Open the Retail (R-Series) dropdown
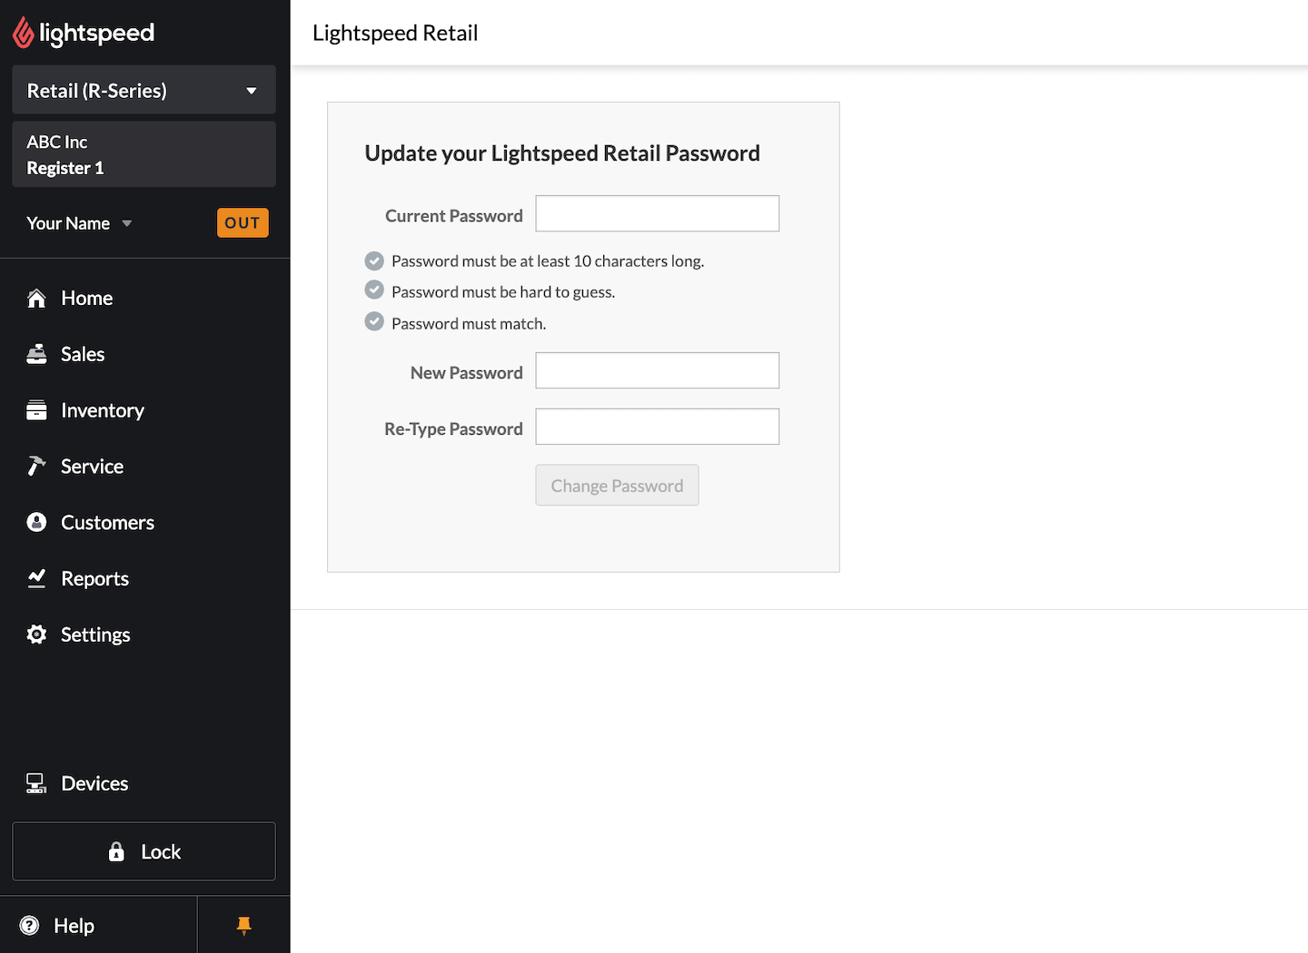The height and width of the screenshot is (953, 1308). point(143,90)
